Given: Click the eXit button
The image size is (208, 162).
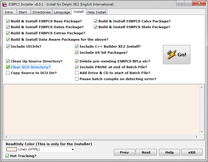Looking at the screenshot, I should point(192,152).
